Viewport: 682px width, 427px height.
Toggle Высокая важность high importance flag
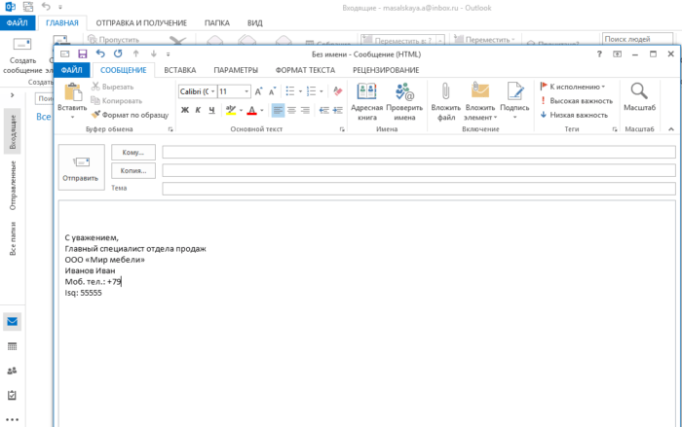click(x=577, y=100)
